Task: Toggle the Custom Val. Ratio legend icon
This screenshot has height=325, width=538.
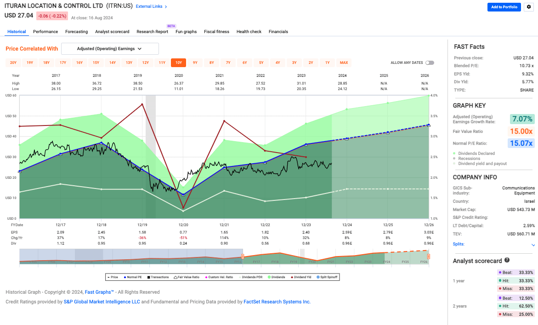Action: click(x=205, y=277)
